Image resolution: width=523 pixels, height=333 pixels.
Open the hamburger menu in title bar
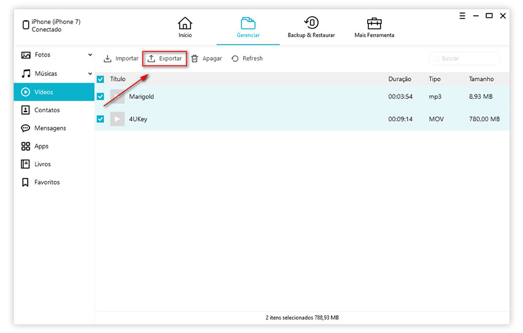click(x=462, y=16)
